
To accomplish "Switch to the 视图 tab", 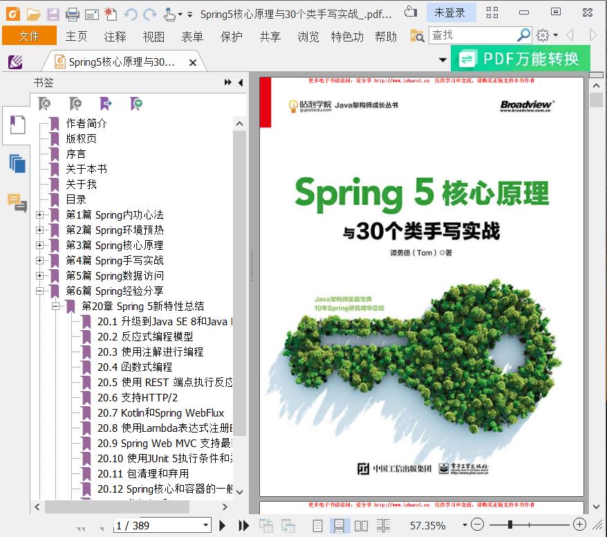I will 153,37.
